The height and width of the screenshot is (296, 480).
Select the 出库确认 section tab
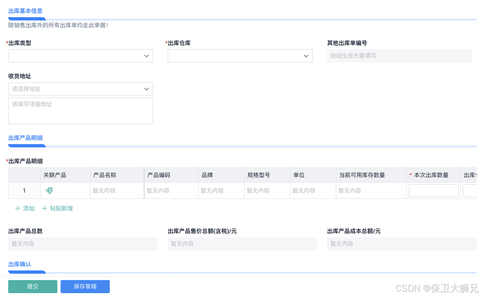click(20, 264)
